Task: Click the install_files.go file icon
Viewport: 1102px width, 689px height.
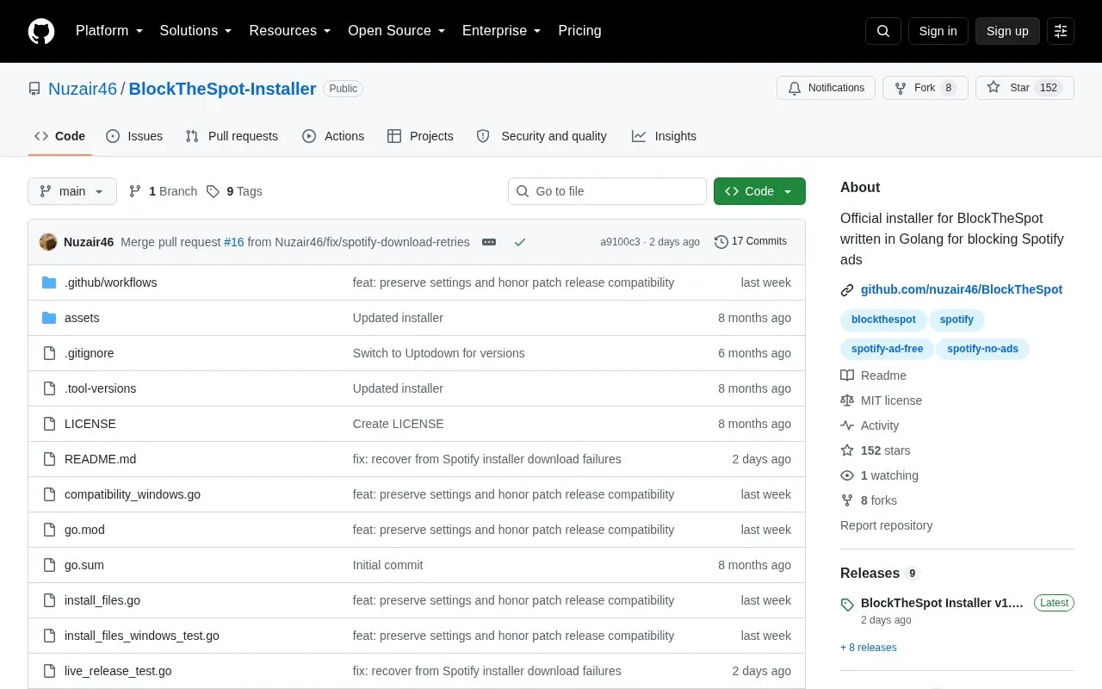Action: tap(49, 600)
